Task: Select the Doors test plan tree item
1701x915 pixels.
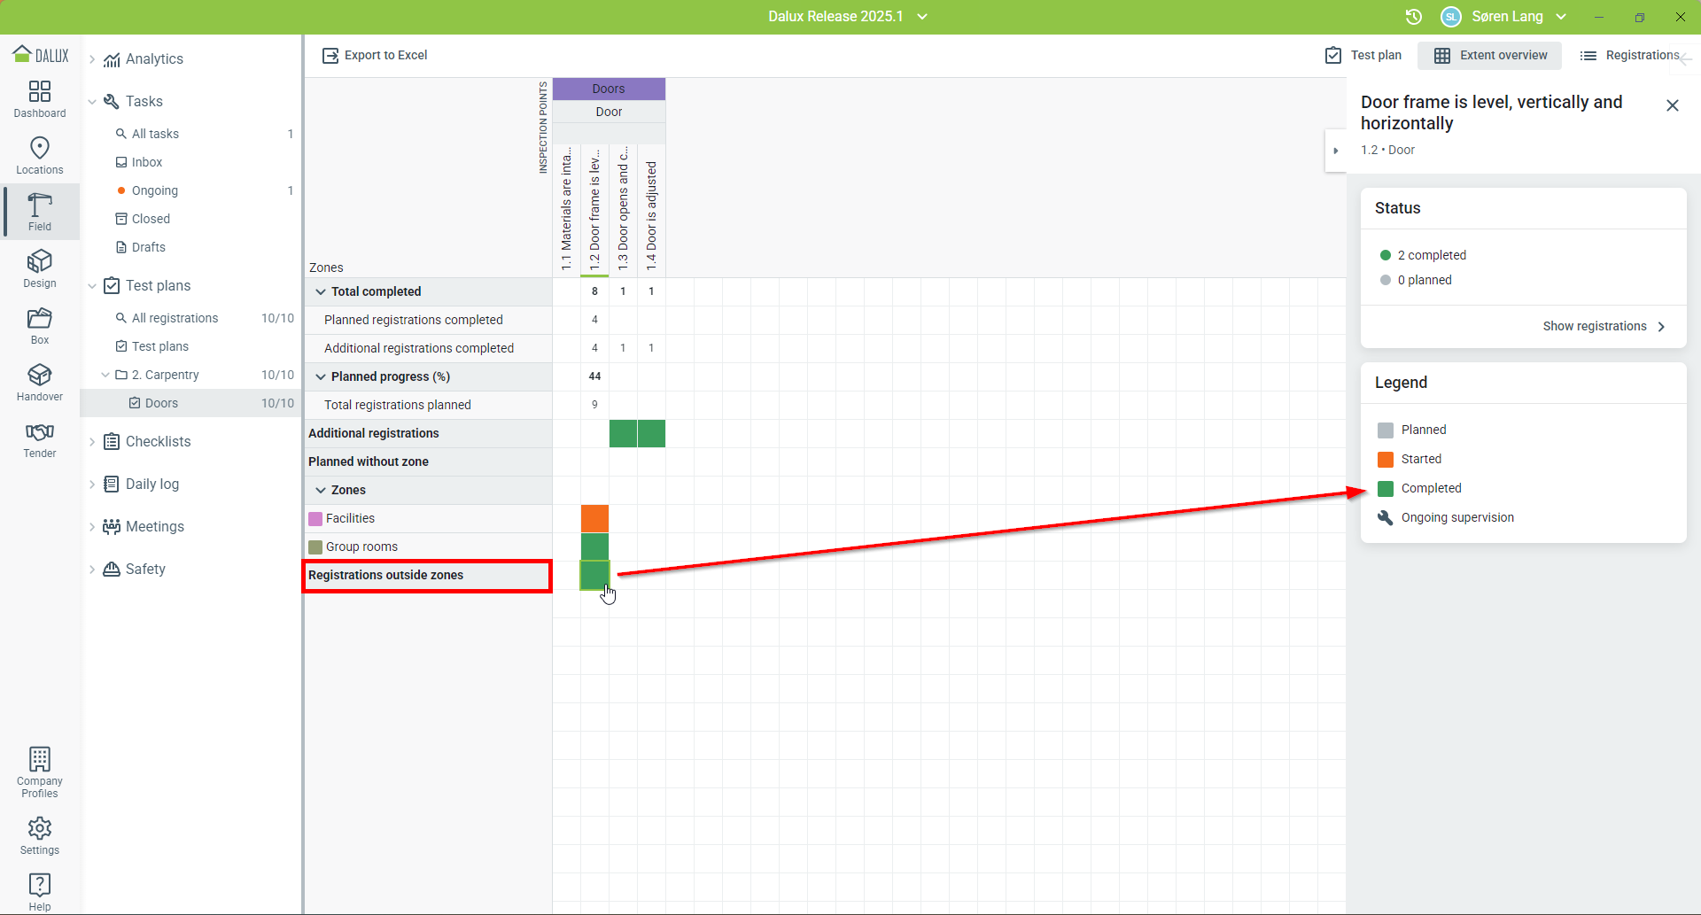Action: click(161, 403)
